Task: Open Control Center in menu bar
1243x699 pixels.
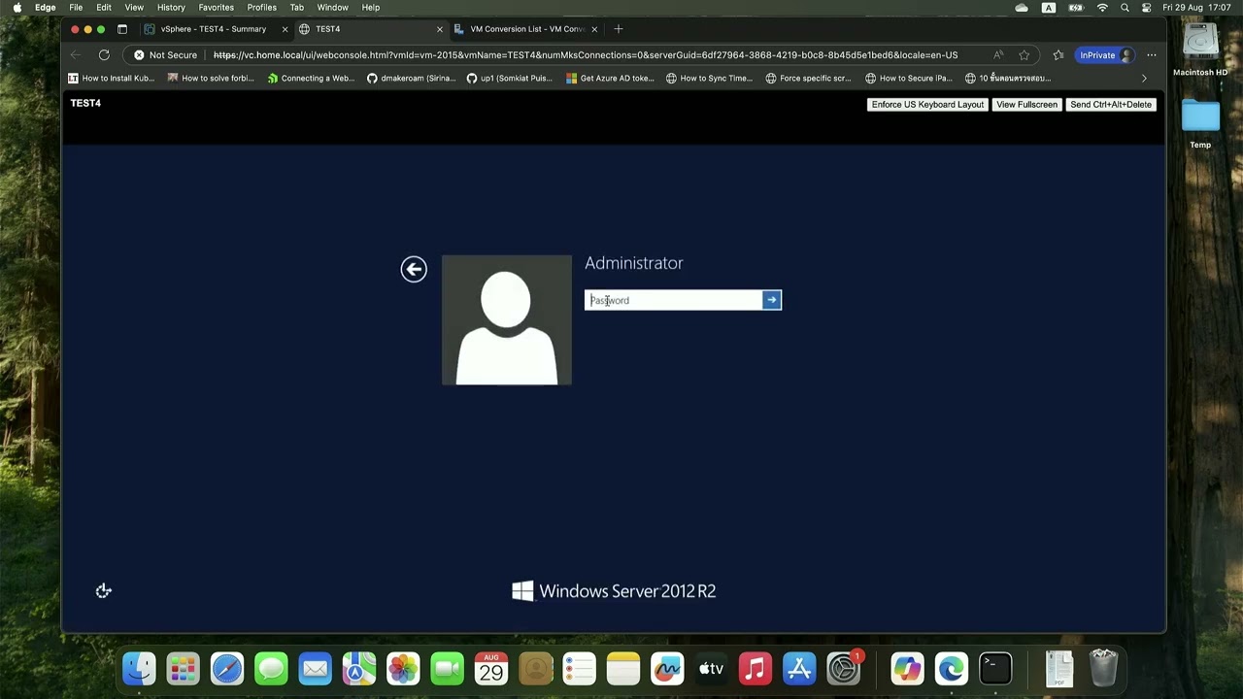Action: click(x=1147, y=8)
